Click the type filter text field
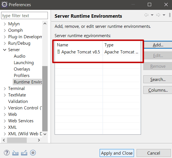This screenshot has width=172, height=158. pyautogui.click(x=24, y=15)
